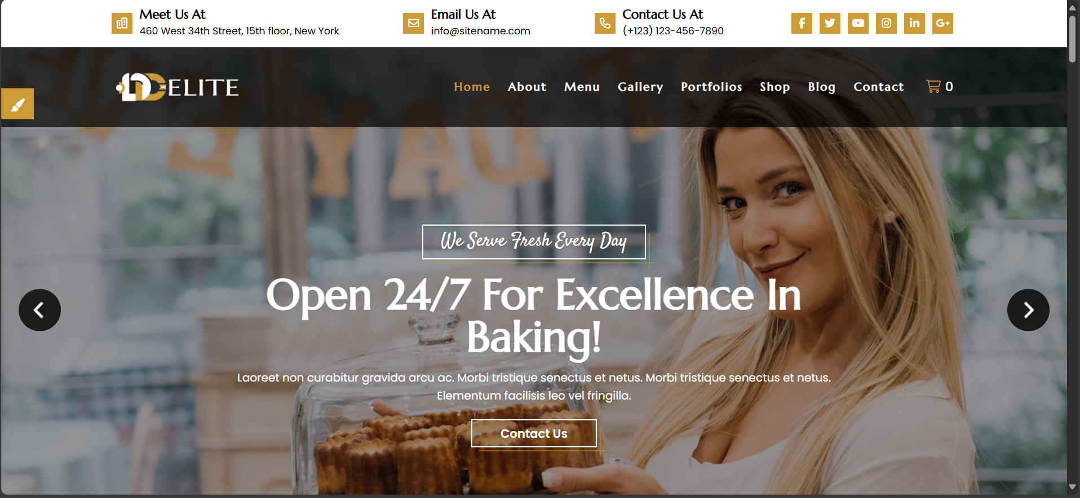Click the Contact Us hero button
This screenshot has height=498, width=1080.
534,433
